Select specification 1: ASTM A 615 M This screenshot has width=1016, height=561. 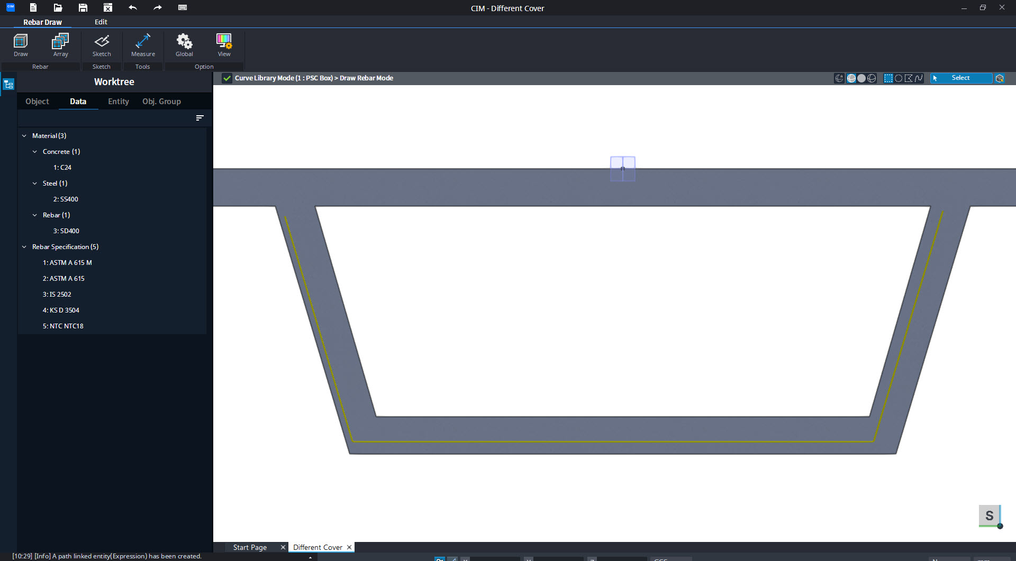67,263
